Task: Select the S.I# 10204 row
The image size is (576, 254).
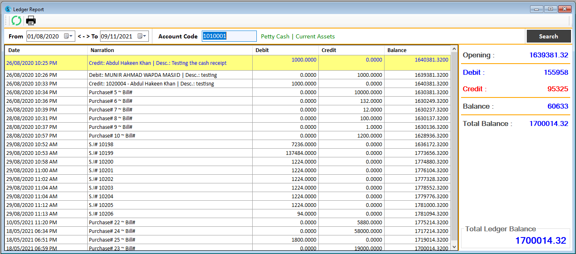Action: (228, 197)
